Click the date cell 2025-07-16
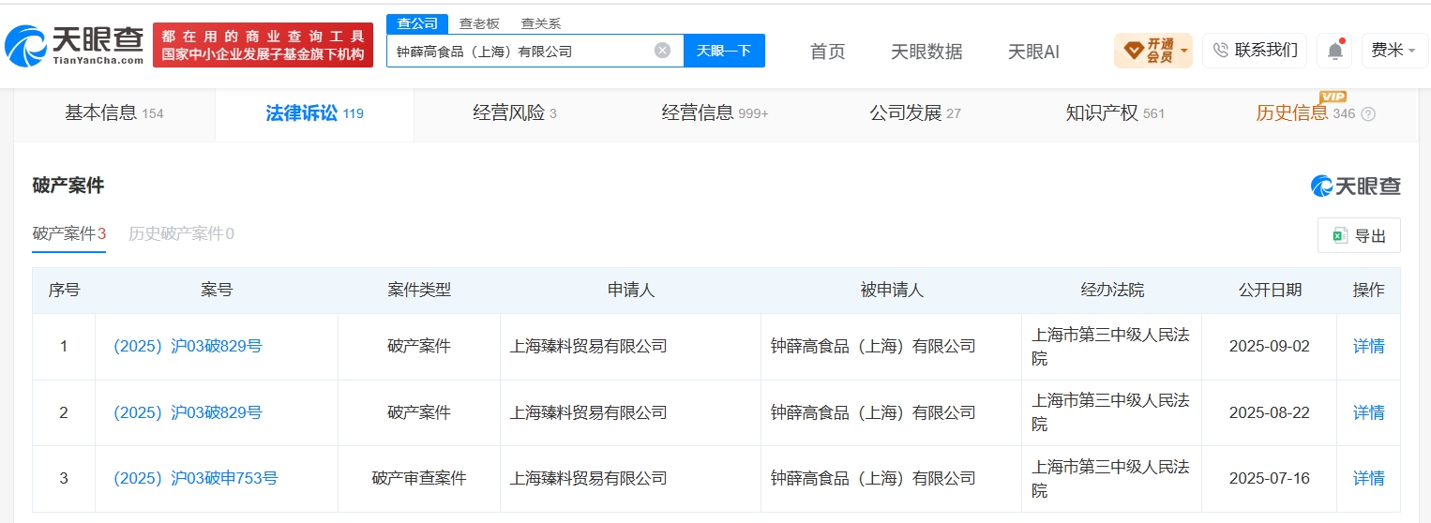The height and width of the screenshot is (523, 1431). pyautogui.click(x=1270, y=479)
